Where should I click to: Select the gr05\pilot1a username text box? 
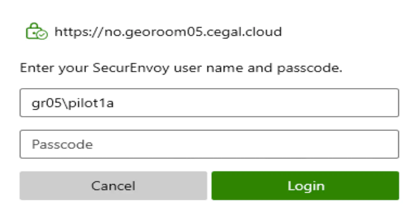point(209,103)
